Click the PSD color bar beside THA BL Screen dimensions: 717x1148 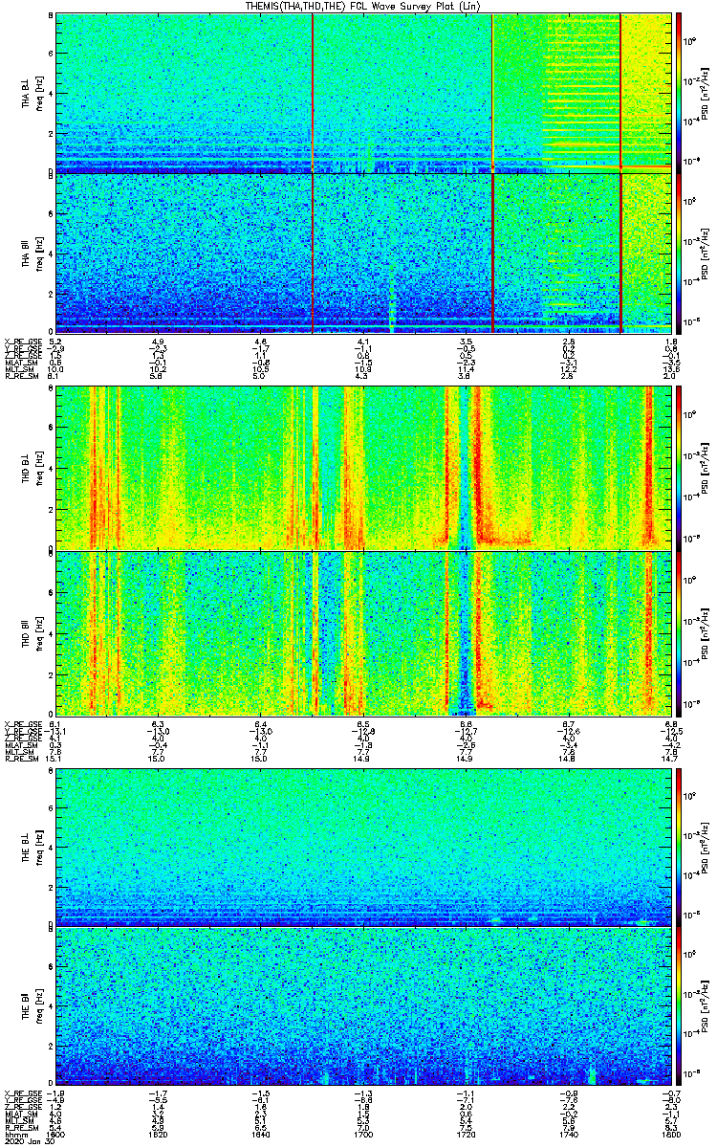[x=680, y=93]
